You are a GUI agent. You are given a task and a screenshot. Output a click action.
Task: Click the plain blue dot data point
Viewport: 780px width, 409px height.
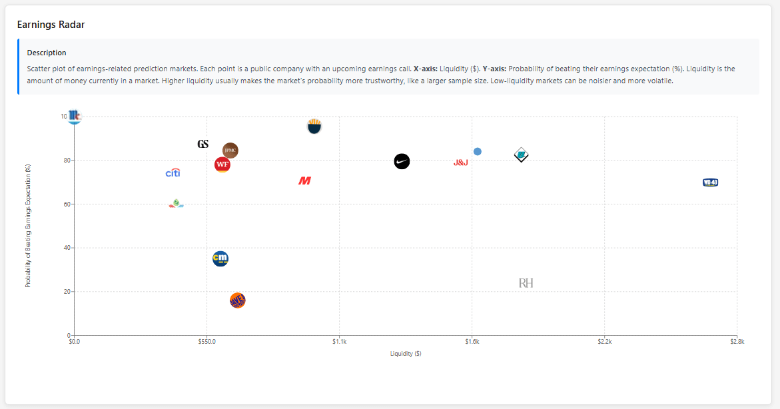click(478, 152)
